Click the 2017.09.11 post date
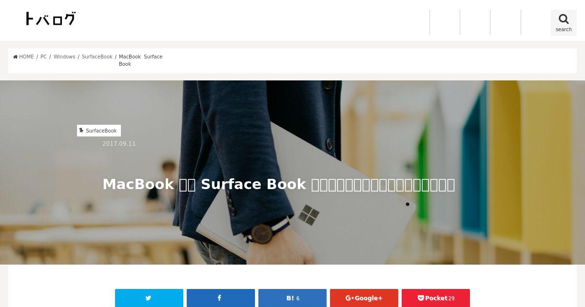This screenshot has width=585, height=307. point(119,144)
